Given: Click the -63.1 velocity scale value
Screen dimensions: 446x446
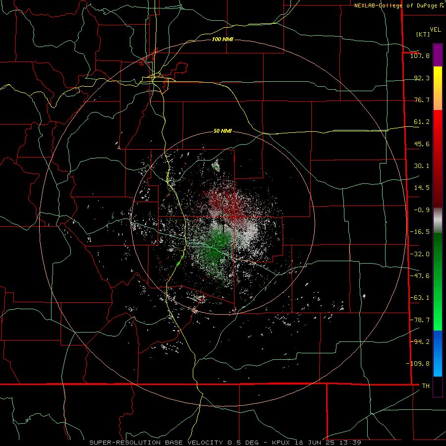Looking at the screenshot, I should (x=420, y=298).
